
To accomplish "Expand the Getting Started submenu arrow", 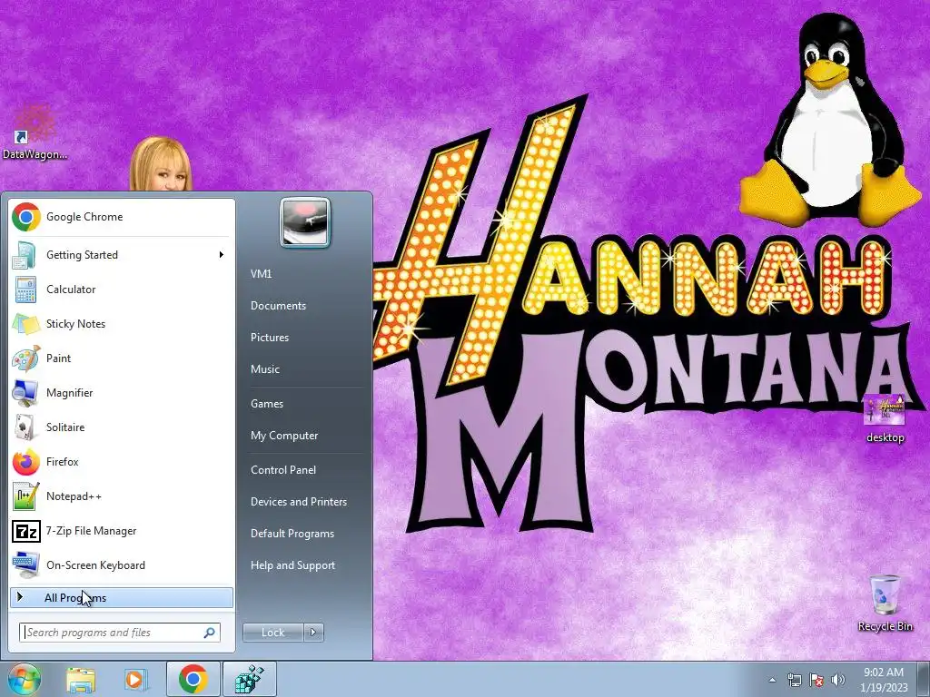I will (222, 255).
